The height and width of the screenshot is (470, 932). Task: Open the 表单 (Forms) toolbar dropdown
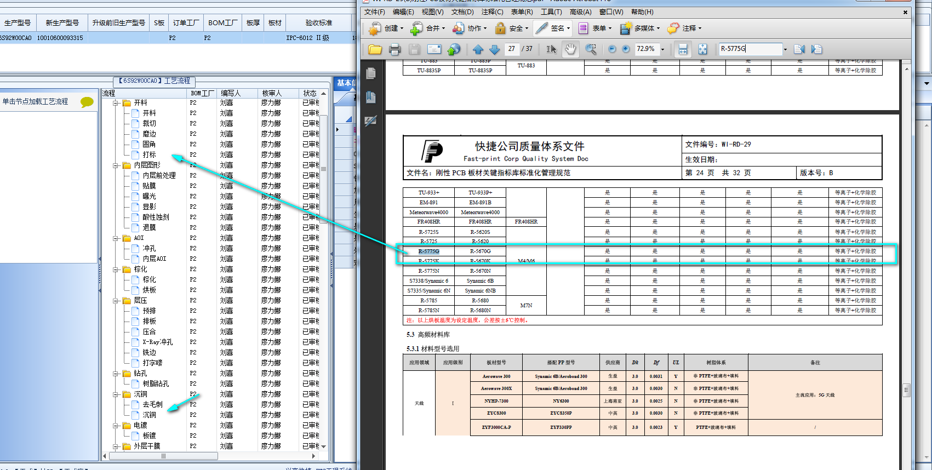pyautogui.click(x=594, y=28)
